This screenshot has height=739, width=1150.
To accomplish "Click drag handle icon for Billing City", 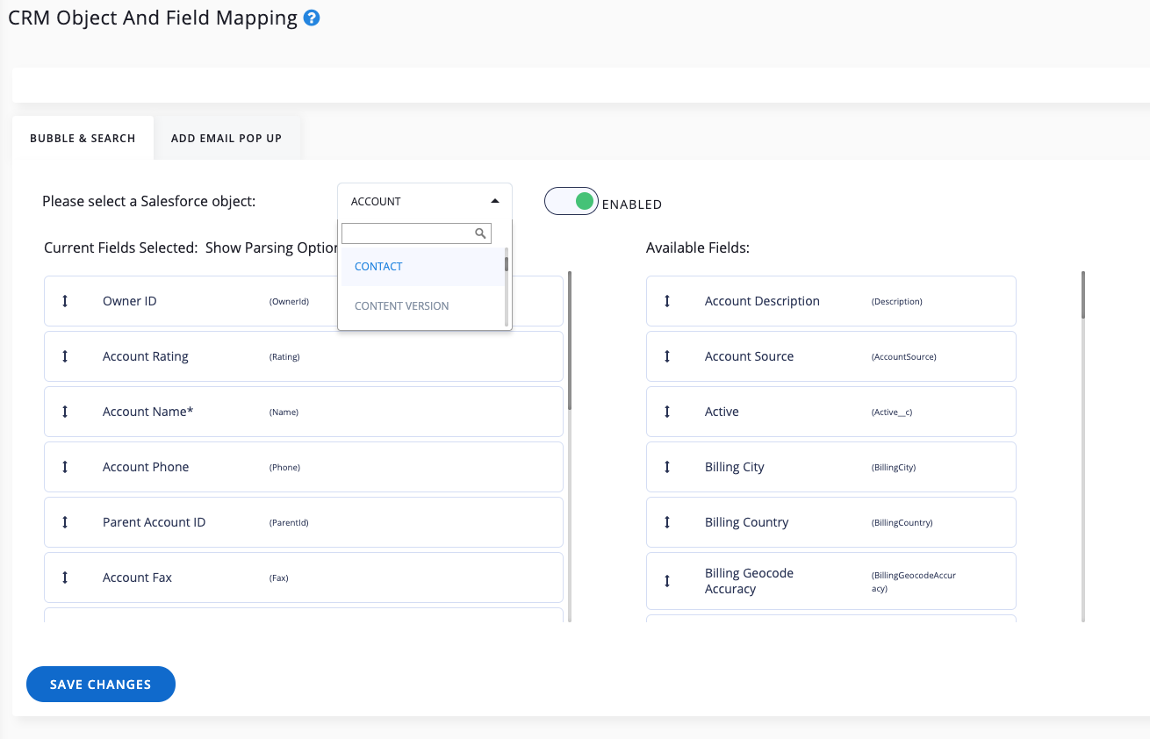I will [x=667, y=467].
